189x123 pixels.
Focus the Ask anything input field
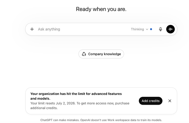83,29
